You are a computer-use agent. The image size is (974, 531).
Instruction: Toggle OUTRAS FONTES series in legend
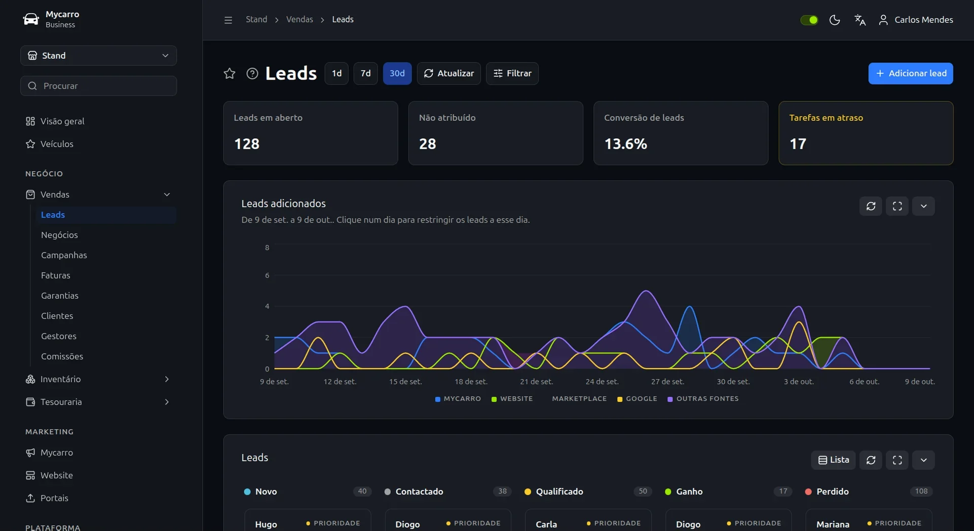[x=703, y=399]
